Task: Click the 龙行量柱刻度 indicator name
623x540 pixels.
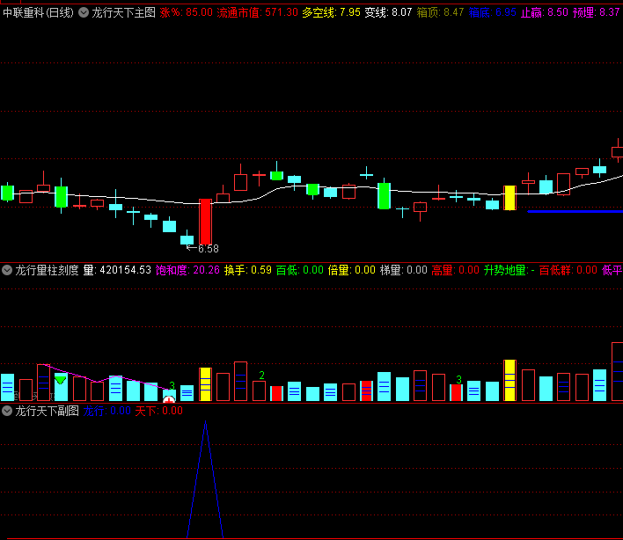Action: coord(47,270)
